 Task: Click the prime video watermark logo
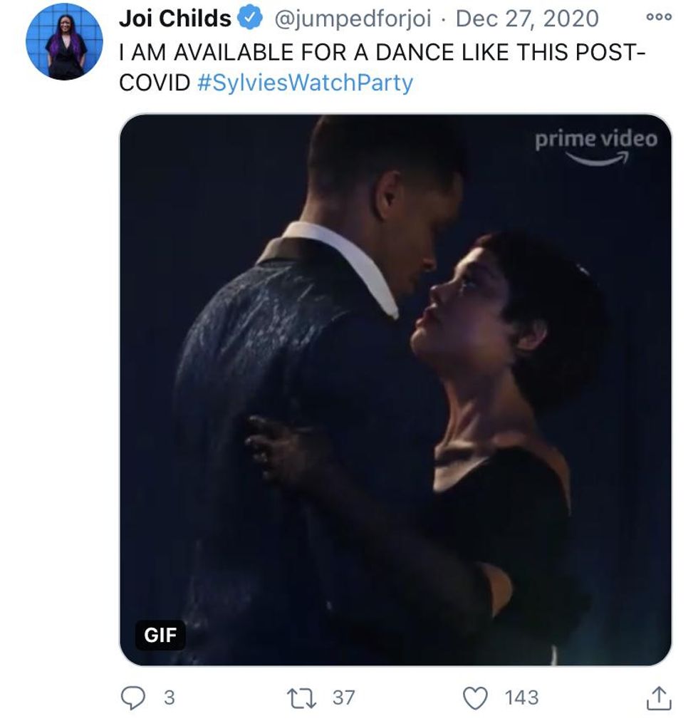click(x=596, y=146)
